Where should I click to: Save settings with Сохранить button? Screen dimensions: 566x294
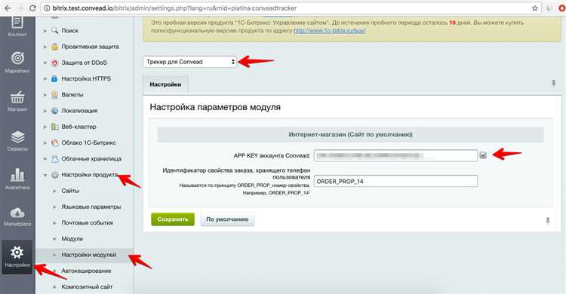173,219
